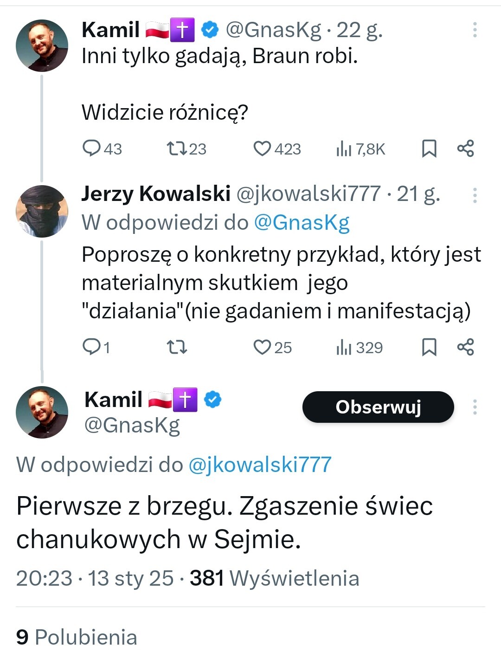The height and width of the screenshot is (659, 501).
Task: Open more options menu beside Obserwuj button
Action: tap(475, 407)
